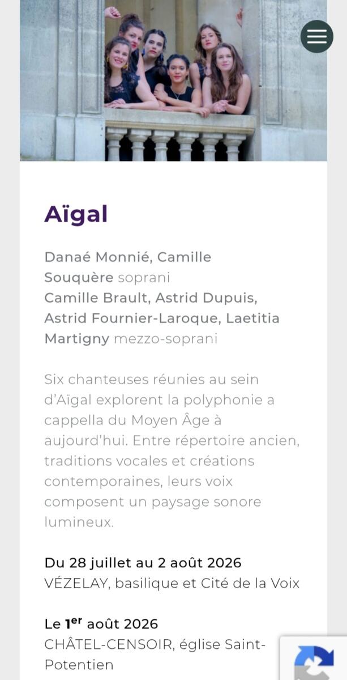Select the date Du 28 juillet au 2 août 2026
This screenshot has height=680, width=347.
point(143,563)
